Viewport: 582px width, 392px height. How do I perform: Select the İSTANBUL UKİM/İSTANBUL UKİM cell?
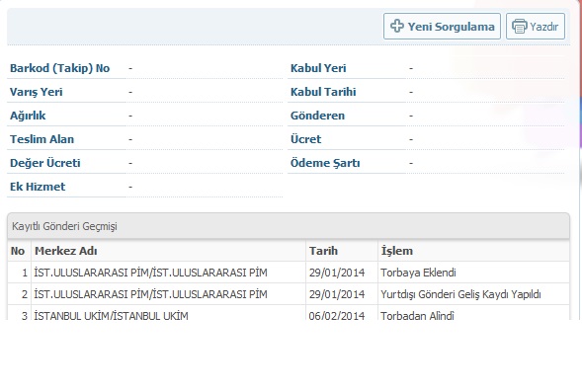(x=169, y=313)
